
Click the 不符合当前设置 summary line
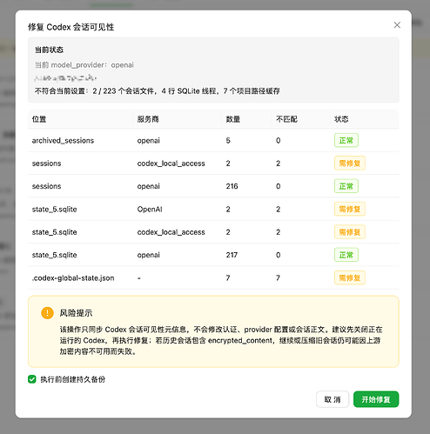pos(158,91)
